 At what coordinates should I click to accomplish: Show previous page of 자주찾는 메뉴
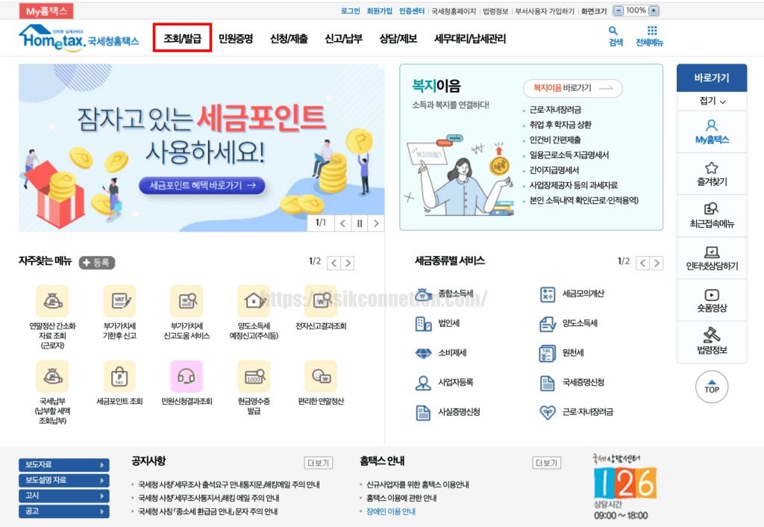point(334,263)
